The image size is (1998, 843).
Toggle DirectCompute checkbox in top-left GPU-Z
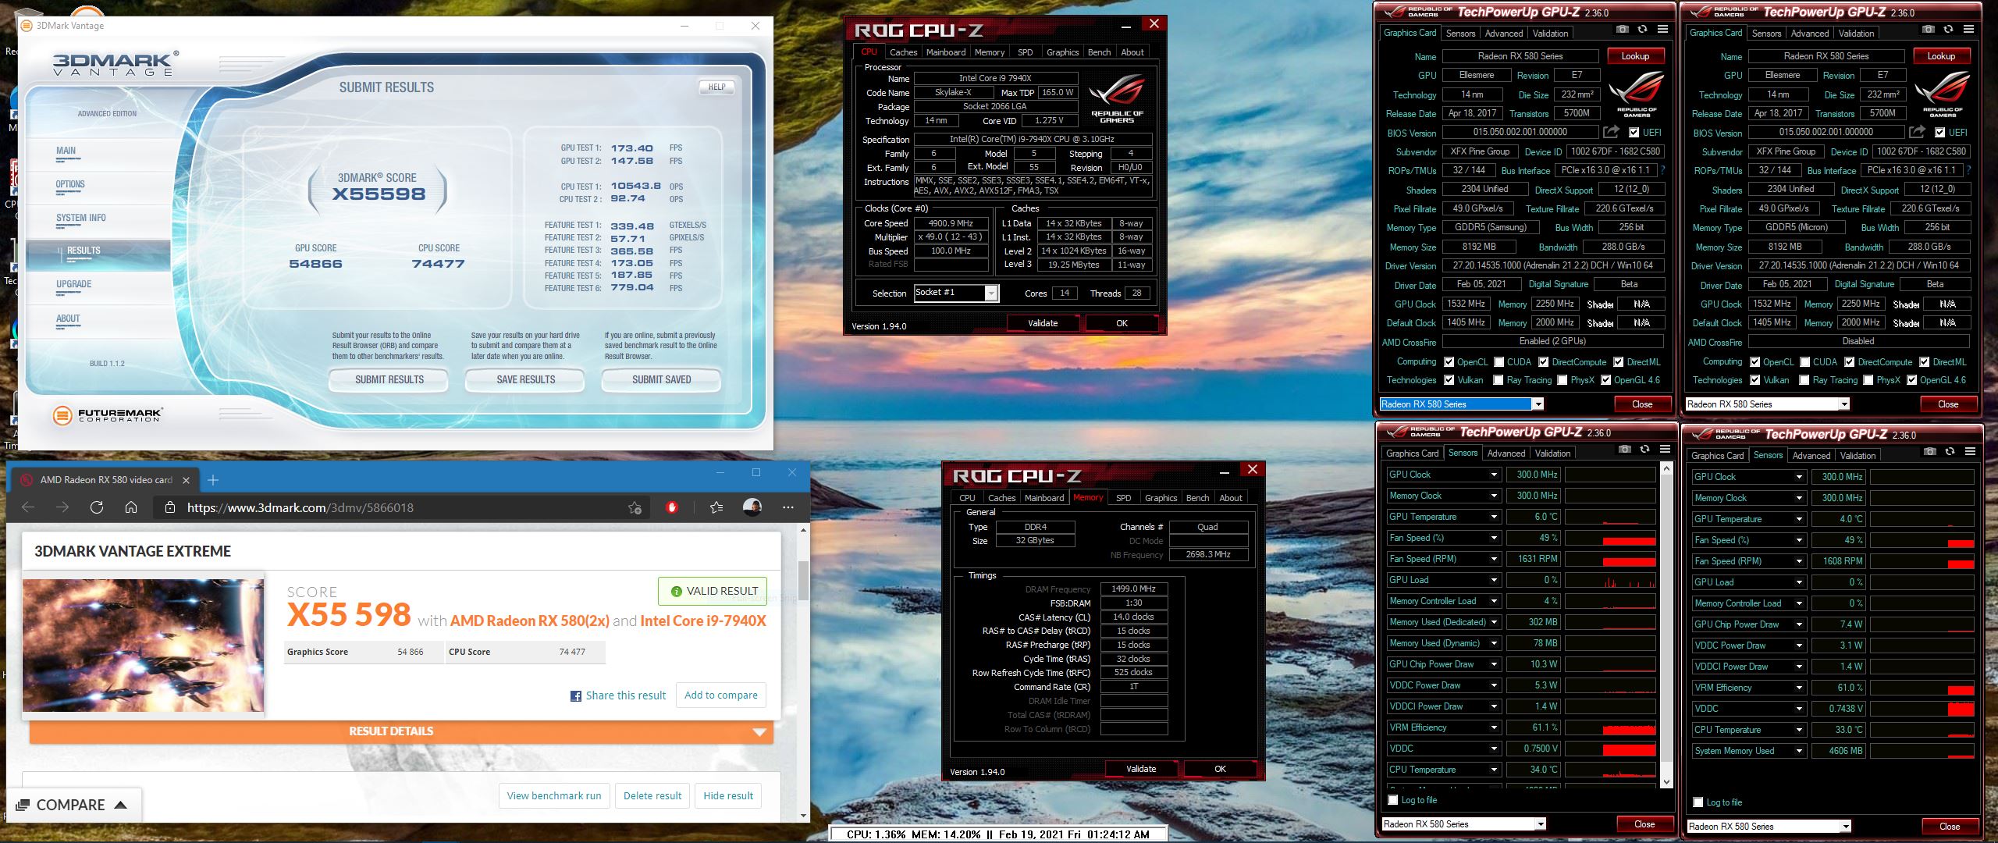pyautogui.click(x=1543, y=362)
